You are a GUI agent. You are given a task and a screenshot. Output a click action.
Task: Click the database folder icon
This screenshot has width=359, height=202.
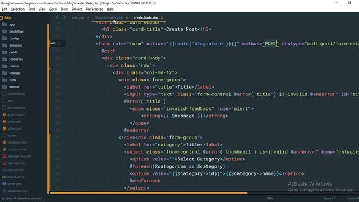click(4, 45)
